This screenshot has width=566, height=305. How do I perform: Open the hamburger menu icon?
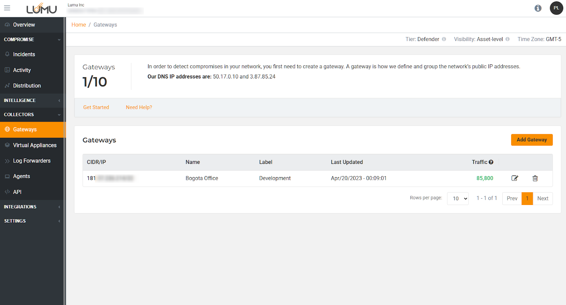coord(7,8)
